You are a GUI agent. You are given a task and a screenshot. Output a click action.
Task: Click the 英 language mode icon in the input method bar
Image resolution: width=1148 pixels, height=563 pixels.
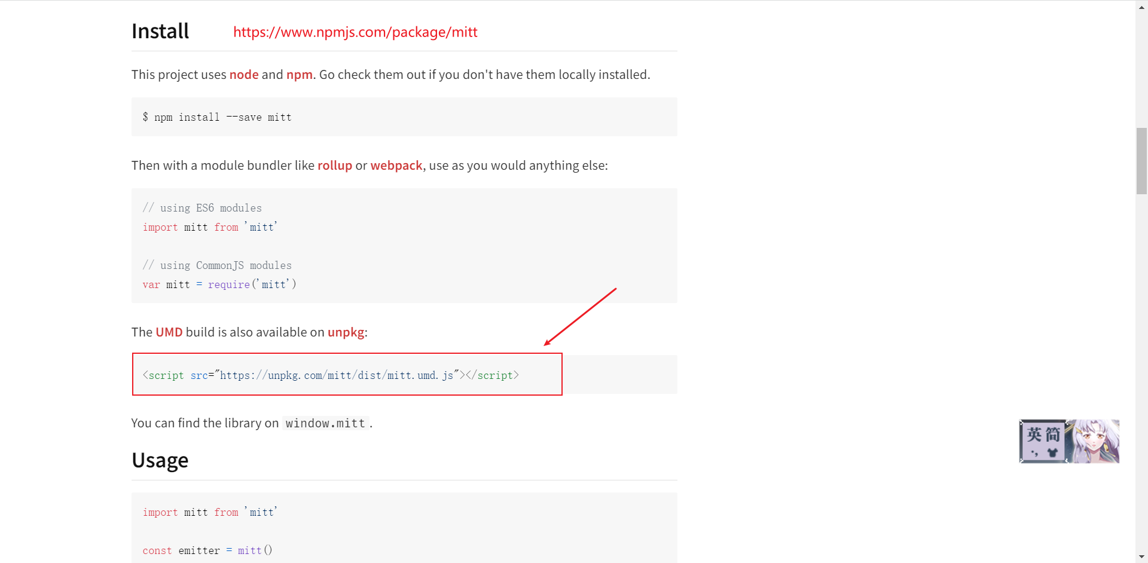coord(1034,435)
